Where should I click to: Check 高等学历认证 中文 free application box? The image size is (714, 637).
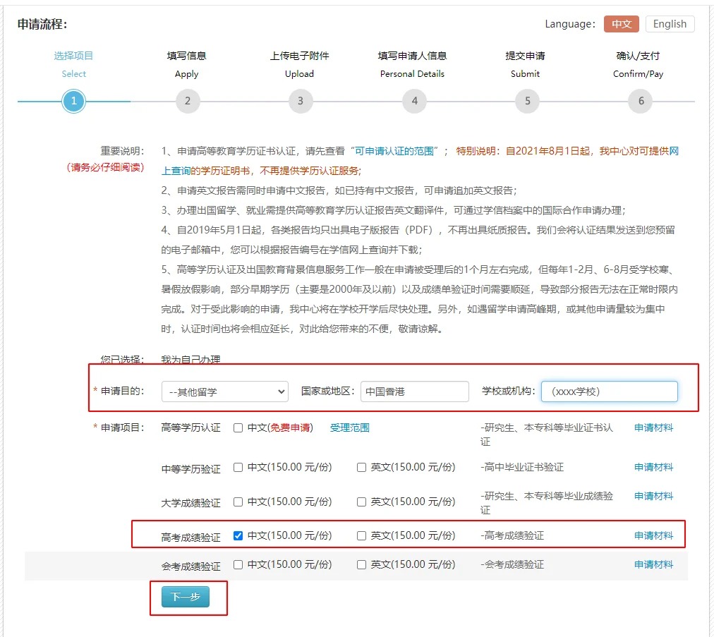[x=238, y=428]
